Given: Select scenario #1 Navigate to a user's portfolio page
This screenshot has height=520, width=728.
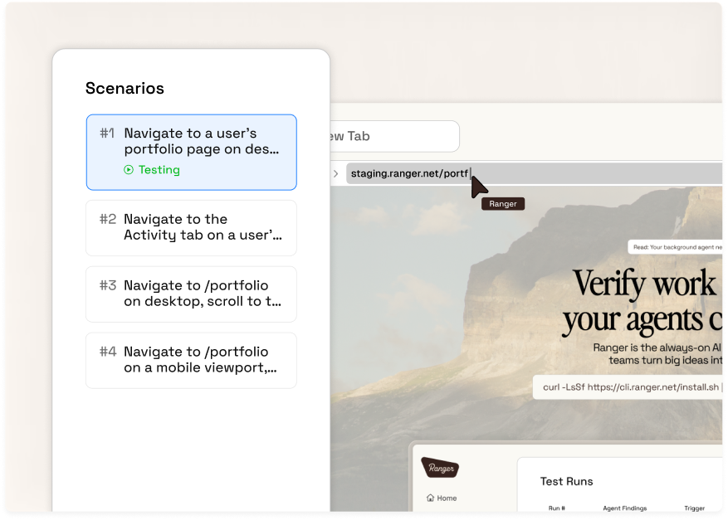Looking at the screenshot, I should point(191,152).
